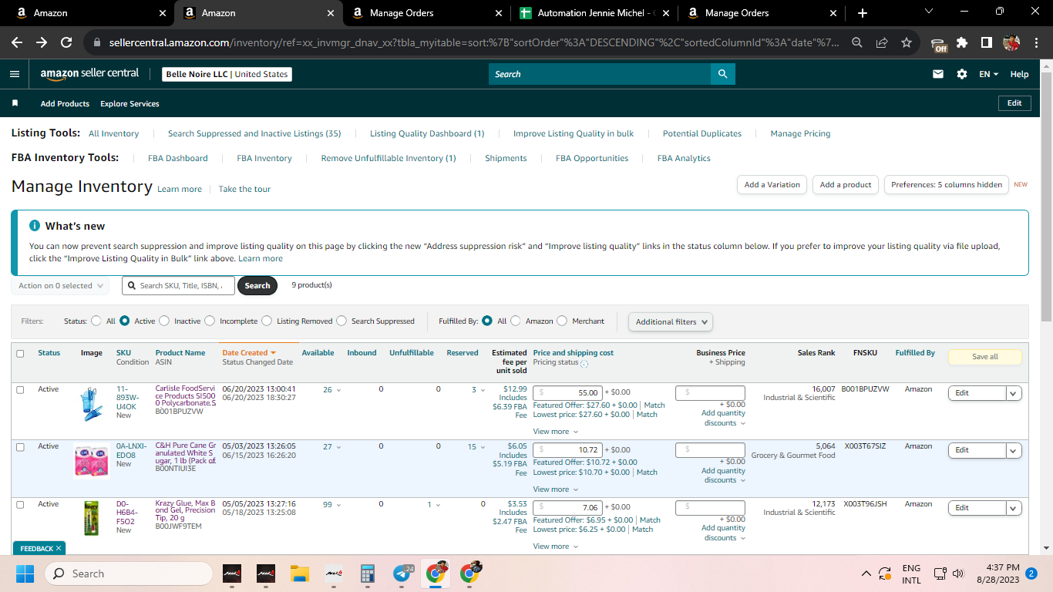This screenshot has width=1053, height=592.
Task: Open the 'Shipments' FBA tool
Action: click(506, 158)
